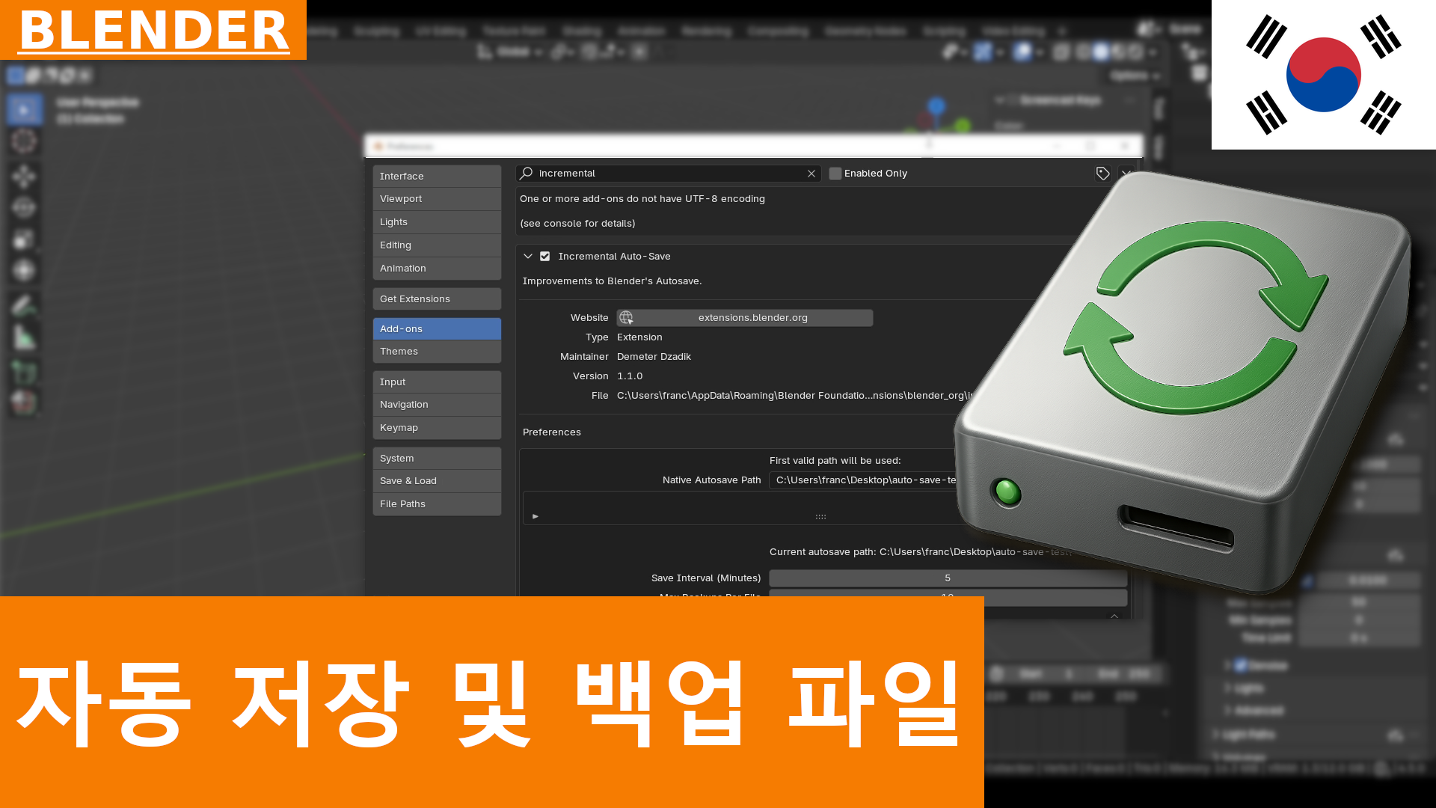Click the Native Autosave Path field
1436x808 pixels.
pyautogui.click(x=864, y=480)
